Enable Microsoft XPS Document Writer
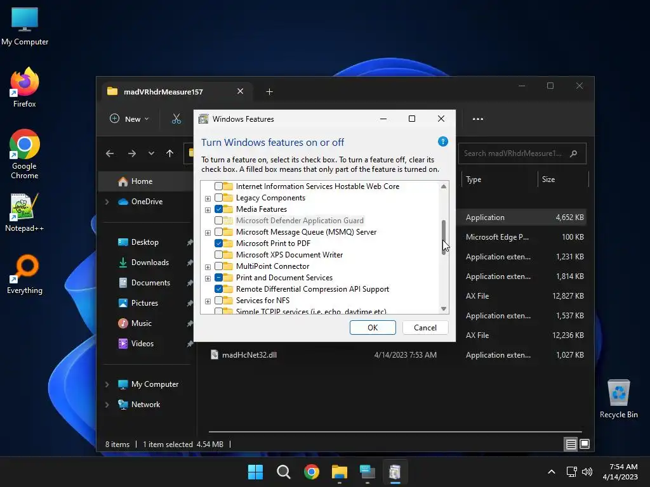Viewport: 650px width, 487px height. coord(218,255)
